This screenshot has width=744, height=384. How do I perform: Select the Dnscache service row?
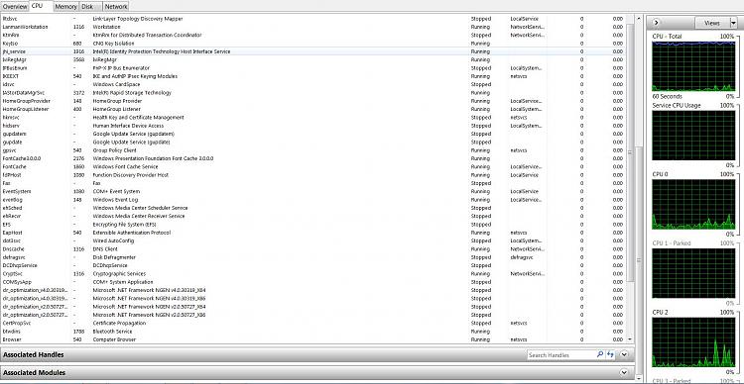coord(313,249)
